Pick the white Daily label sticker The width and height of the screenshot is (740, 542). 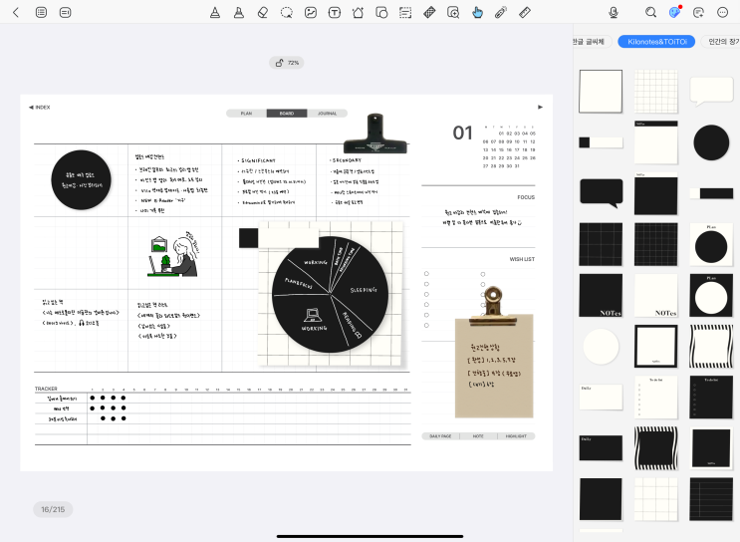pos(601,398)
